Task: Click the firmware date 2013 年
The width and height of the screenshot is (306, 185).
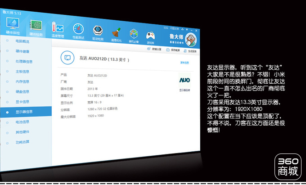Action: pos(93,89)
